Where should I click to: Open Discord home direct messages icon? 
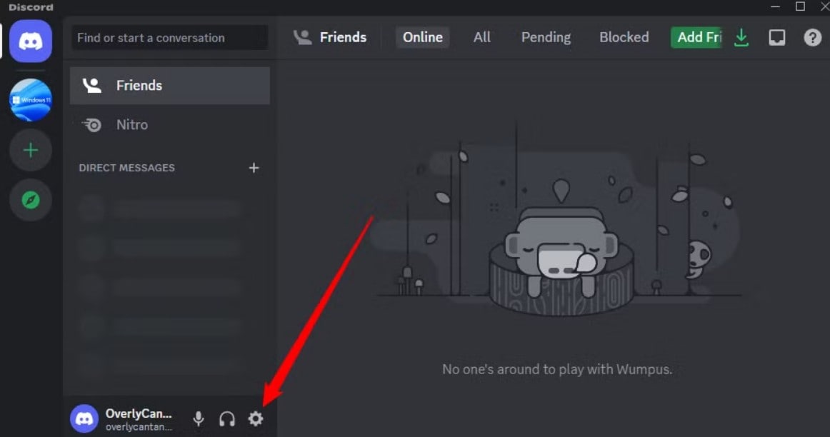coord(31,41)
